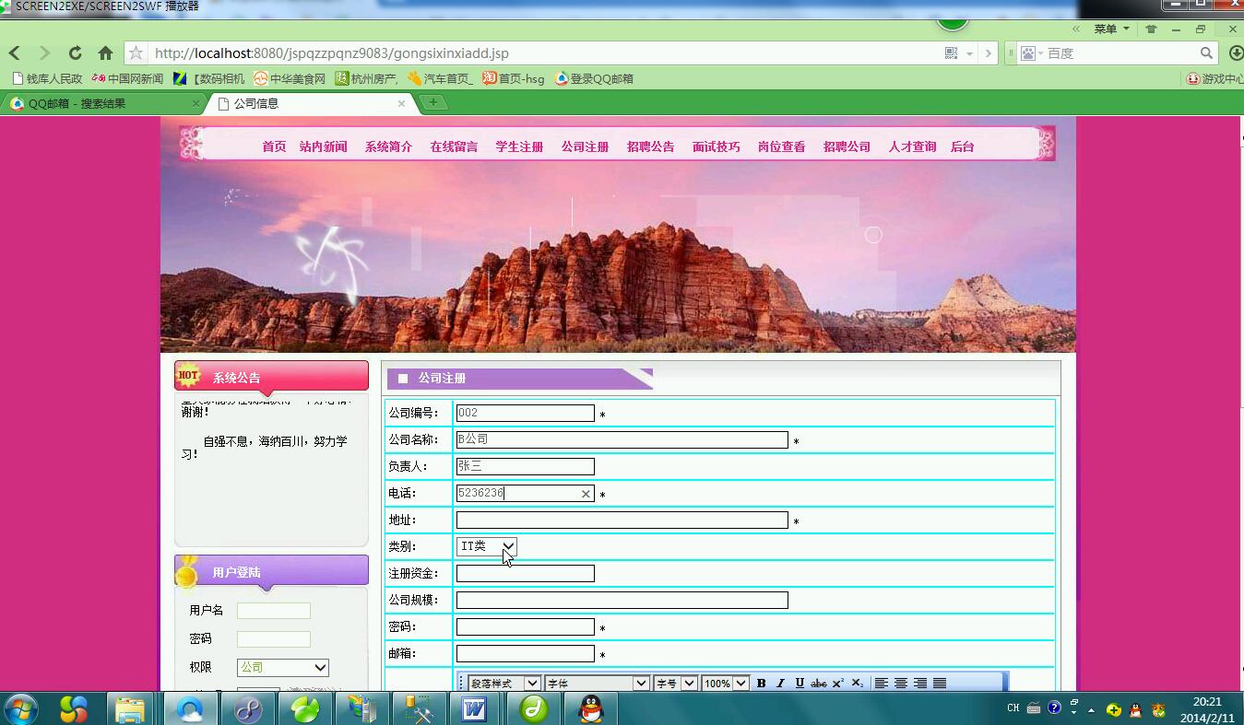Screen dimensions: 1244x725
Task: Open the browser skin shirt icon
Action: point(1151,29)
